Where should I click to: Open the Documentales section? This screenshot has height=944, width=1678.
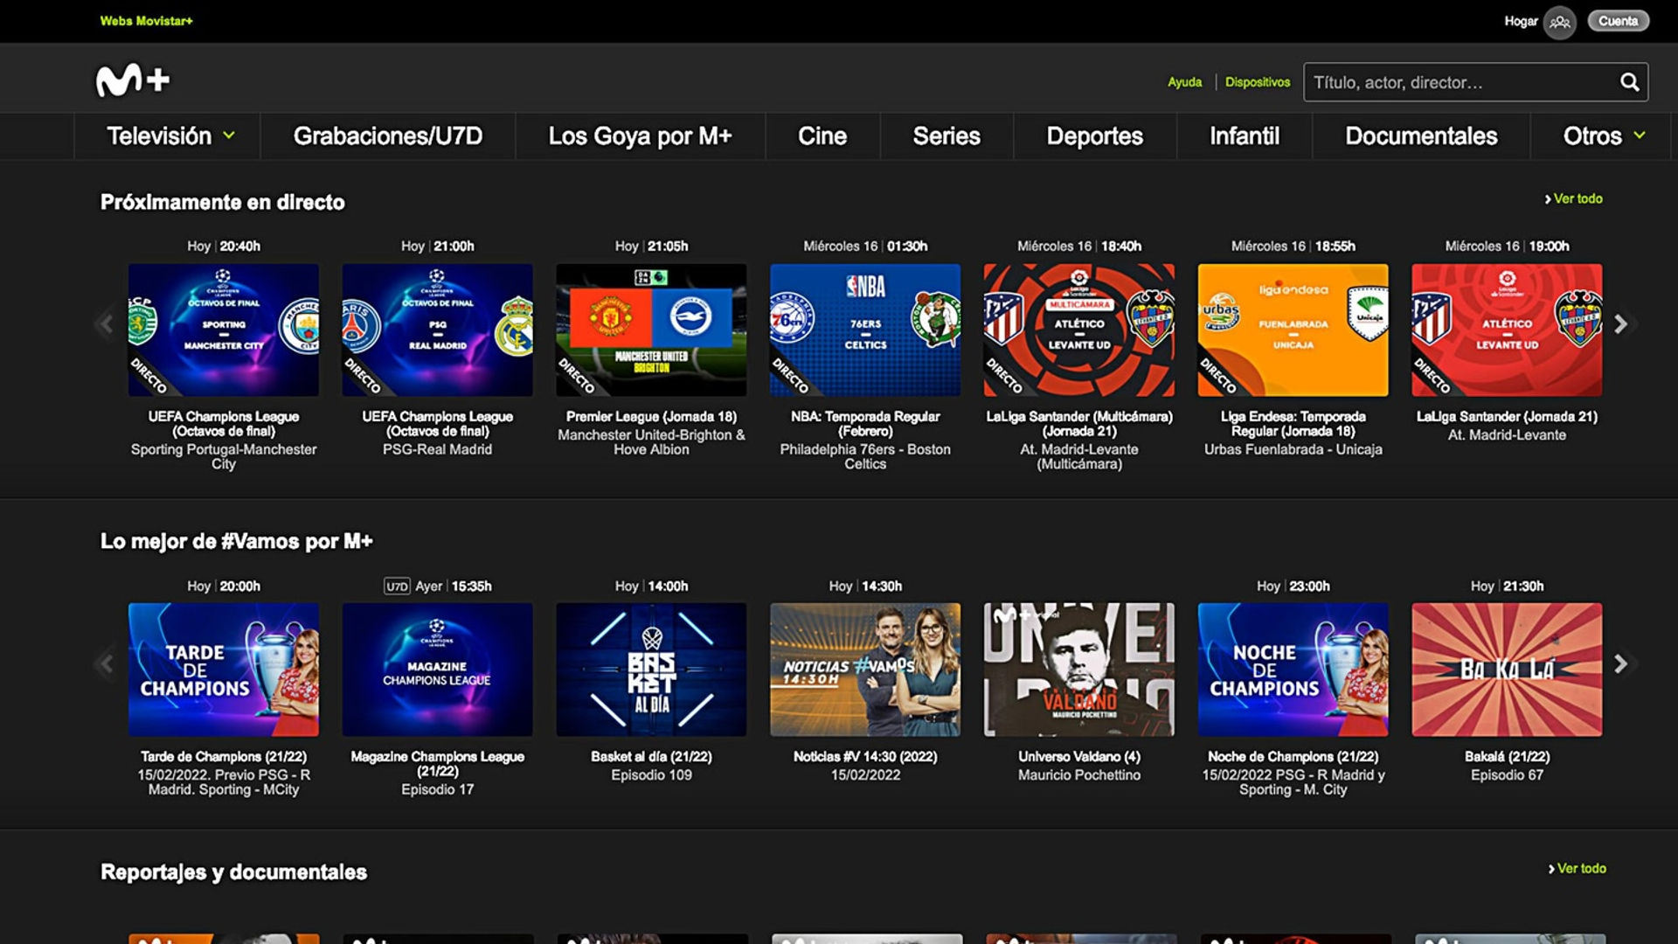(1421, 136)
